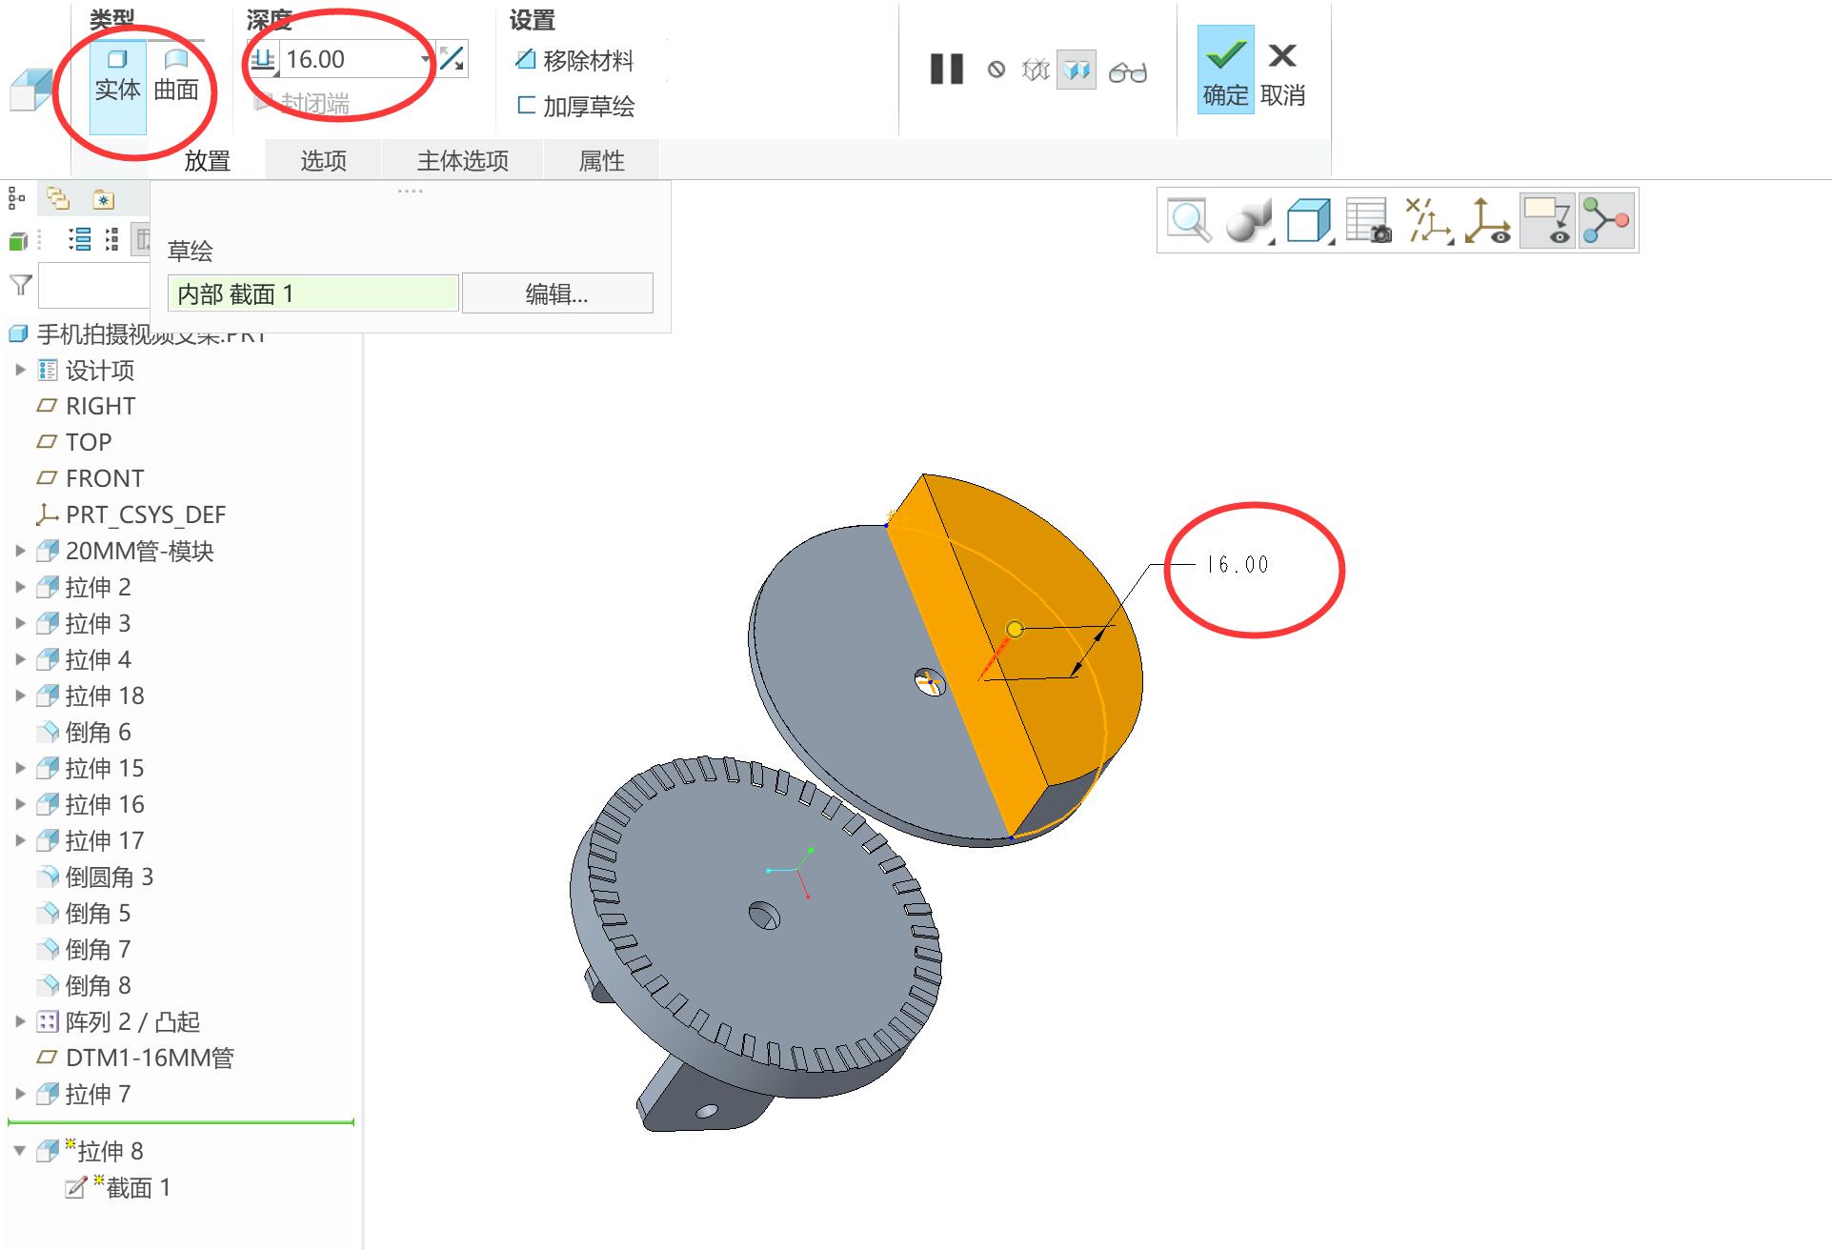Click the zoom magnifier view icon

(1188, 221)
